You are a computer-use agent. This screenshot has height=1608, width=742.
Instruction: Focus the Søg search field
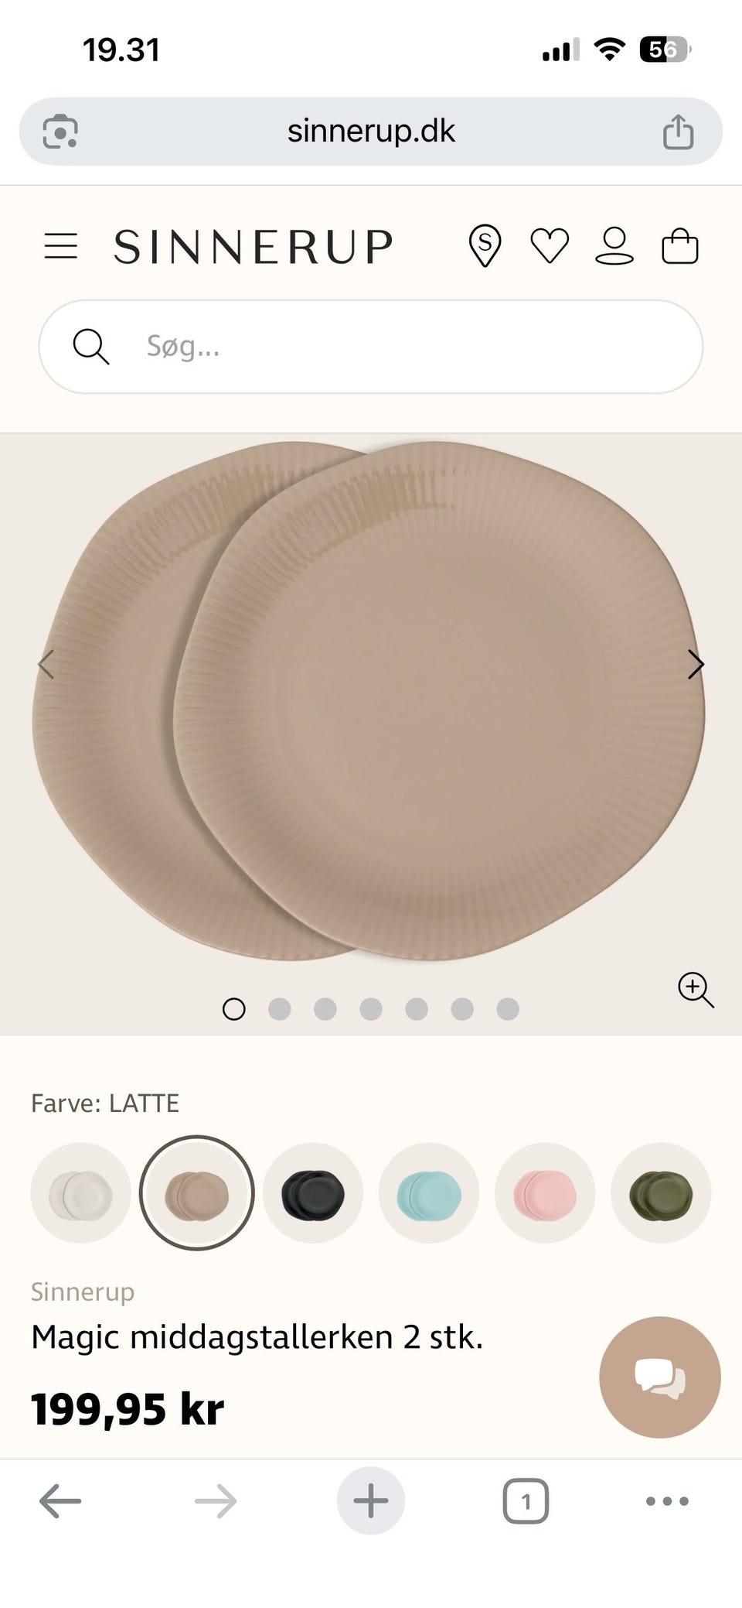pyautogui.click(x=371, y=347)
